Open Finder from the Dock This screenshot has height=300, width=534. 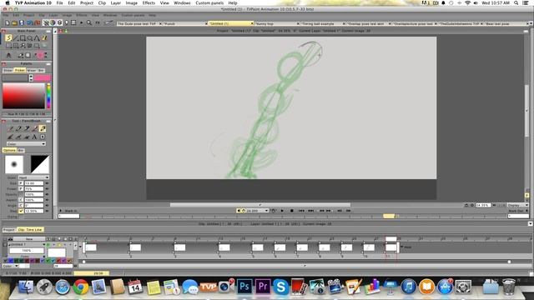[26, 287]
